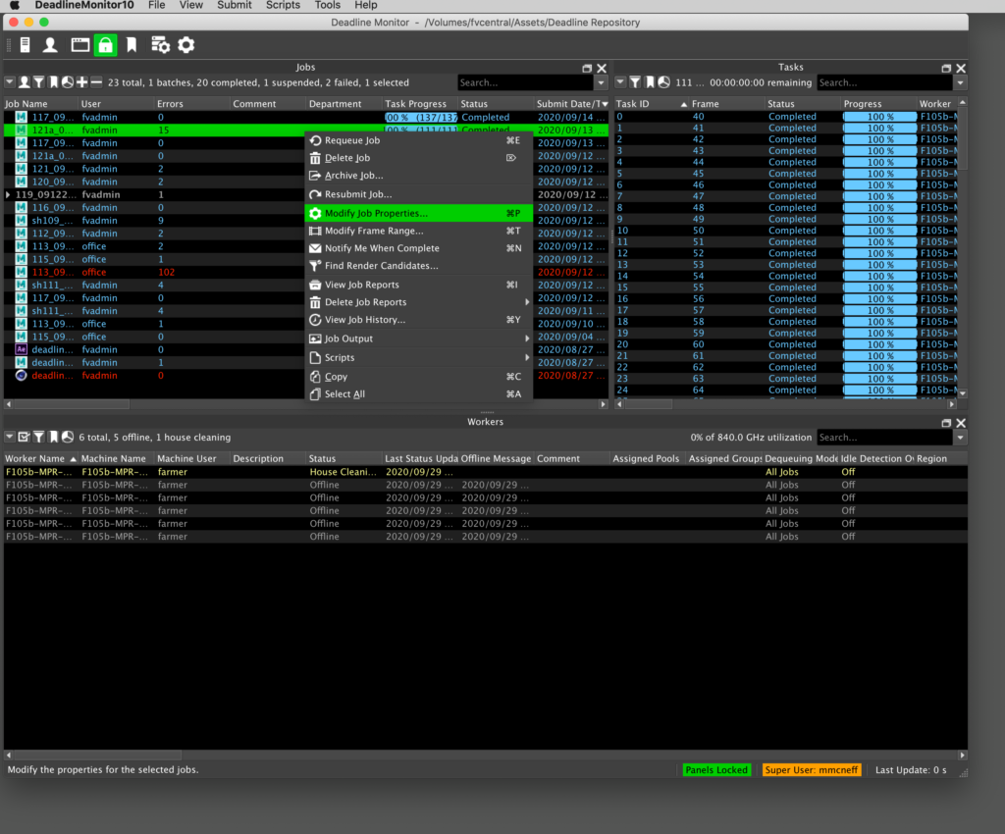Open the Submit menu in menu bar
Image resolution: width=1005 pixels, height=834 pixels.
[x=235, y=5]
